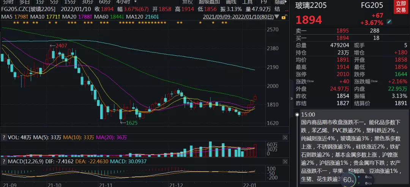Click the 结算价 value 1891
Image resolution: width=410 pixels, height=187 pixels.
pyautogui.click(x=401, y=104)
